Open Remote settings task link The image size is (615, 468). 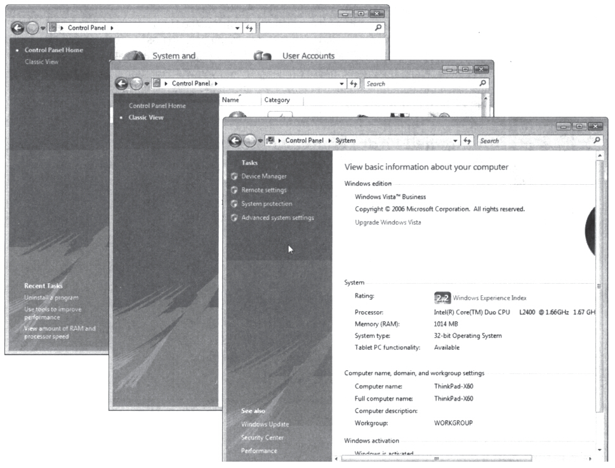coord(264,190)
